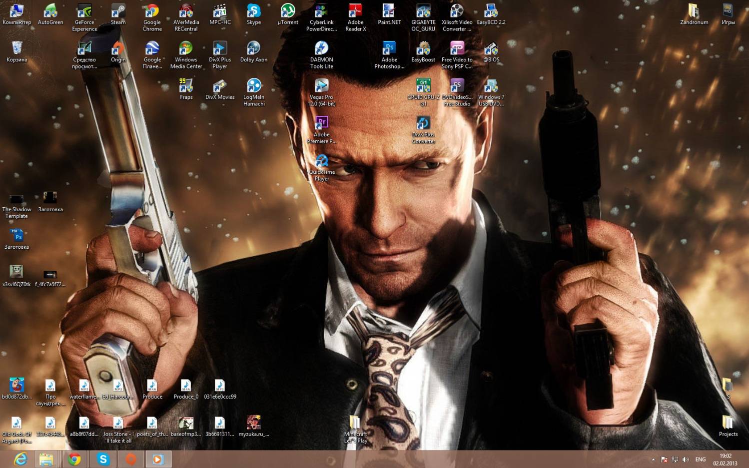
Task: Open the Игры desktop folder
Action: tap(728, 14)
